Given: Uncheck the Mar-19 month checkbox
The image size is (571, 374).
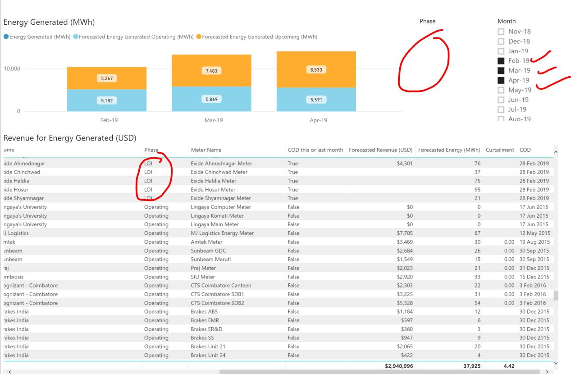Looking at the screenshot, I should [501, 71].
